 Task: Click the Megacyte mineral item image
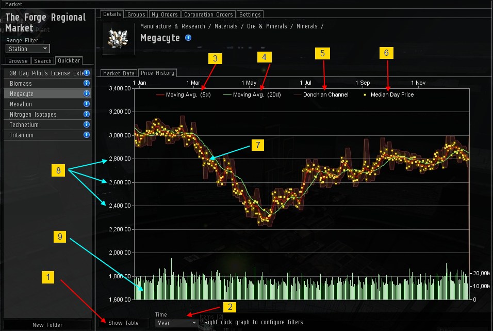(118, 38)
